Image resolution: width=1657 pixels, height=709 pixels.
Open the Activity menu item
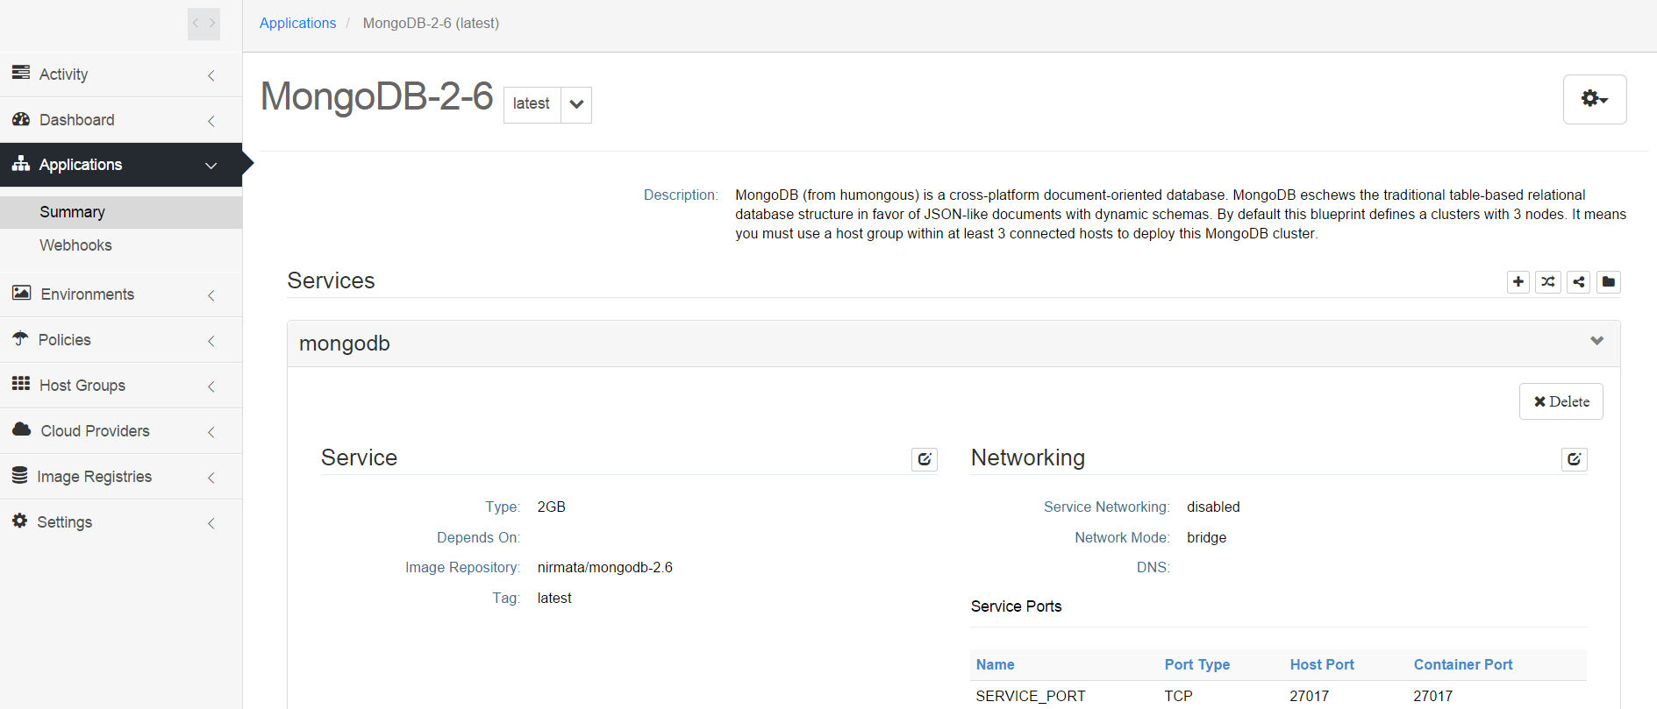pos(121,74)
